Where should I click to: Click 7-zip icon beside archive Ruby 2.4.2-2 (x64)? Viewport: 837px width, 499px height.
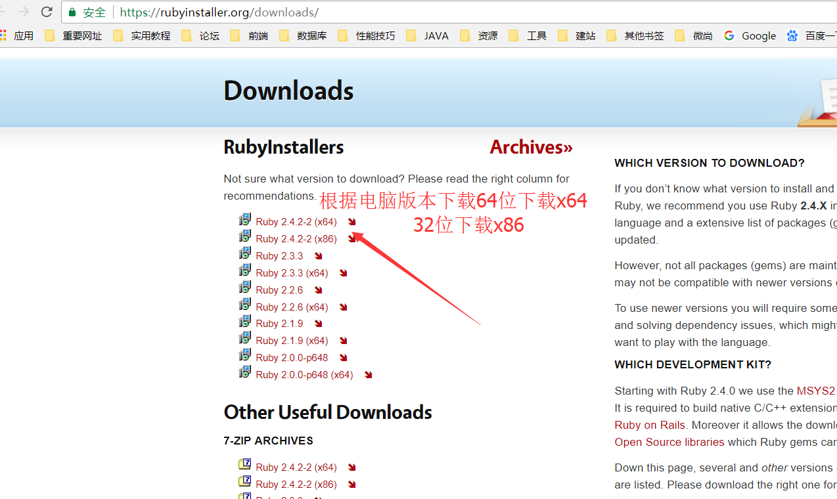point(244,464)
